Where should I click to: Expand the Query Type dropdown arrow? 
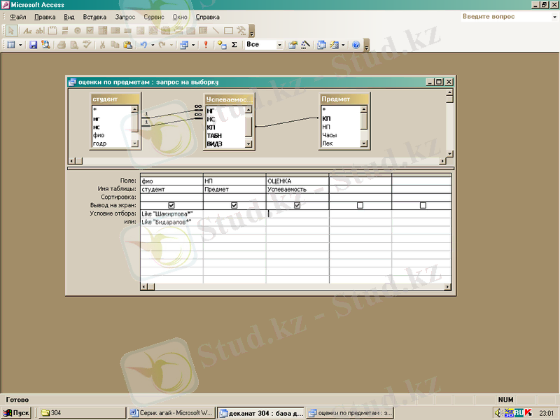tap(194, 45)
